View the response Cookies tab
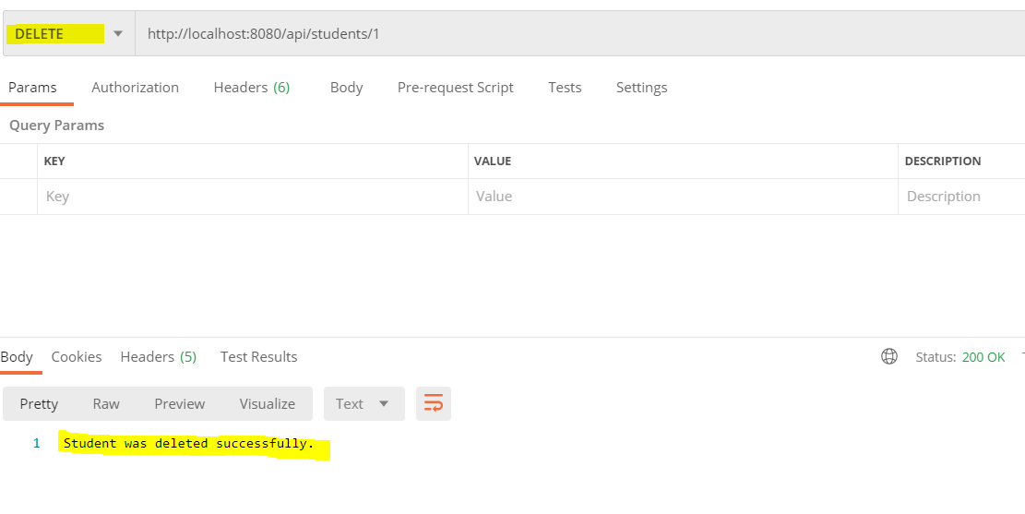Viewport: 1025px width, 514px height. coord(77,356)
